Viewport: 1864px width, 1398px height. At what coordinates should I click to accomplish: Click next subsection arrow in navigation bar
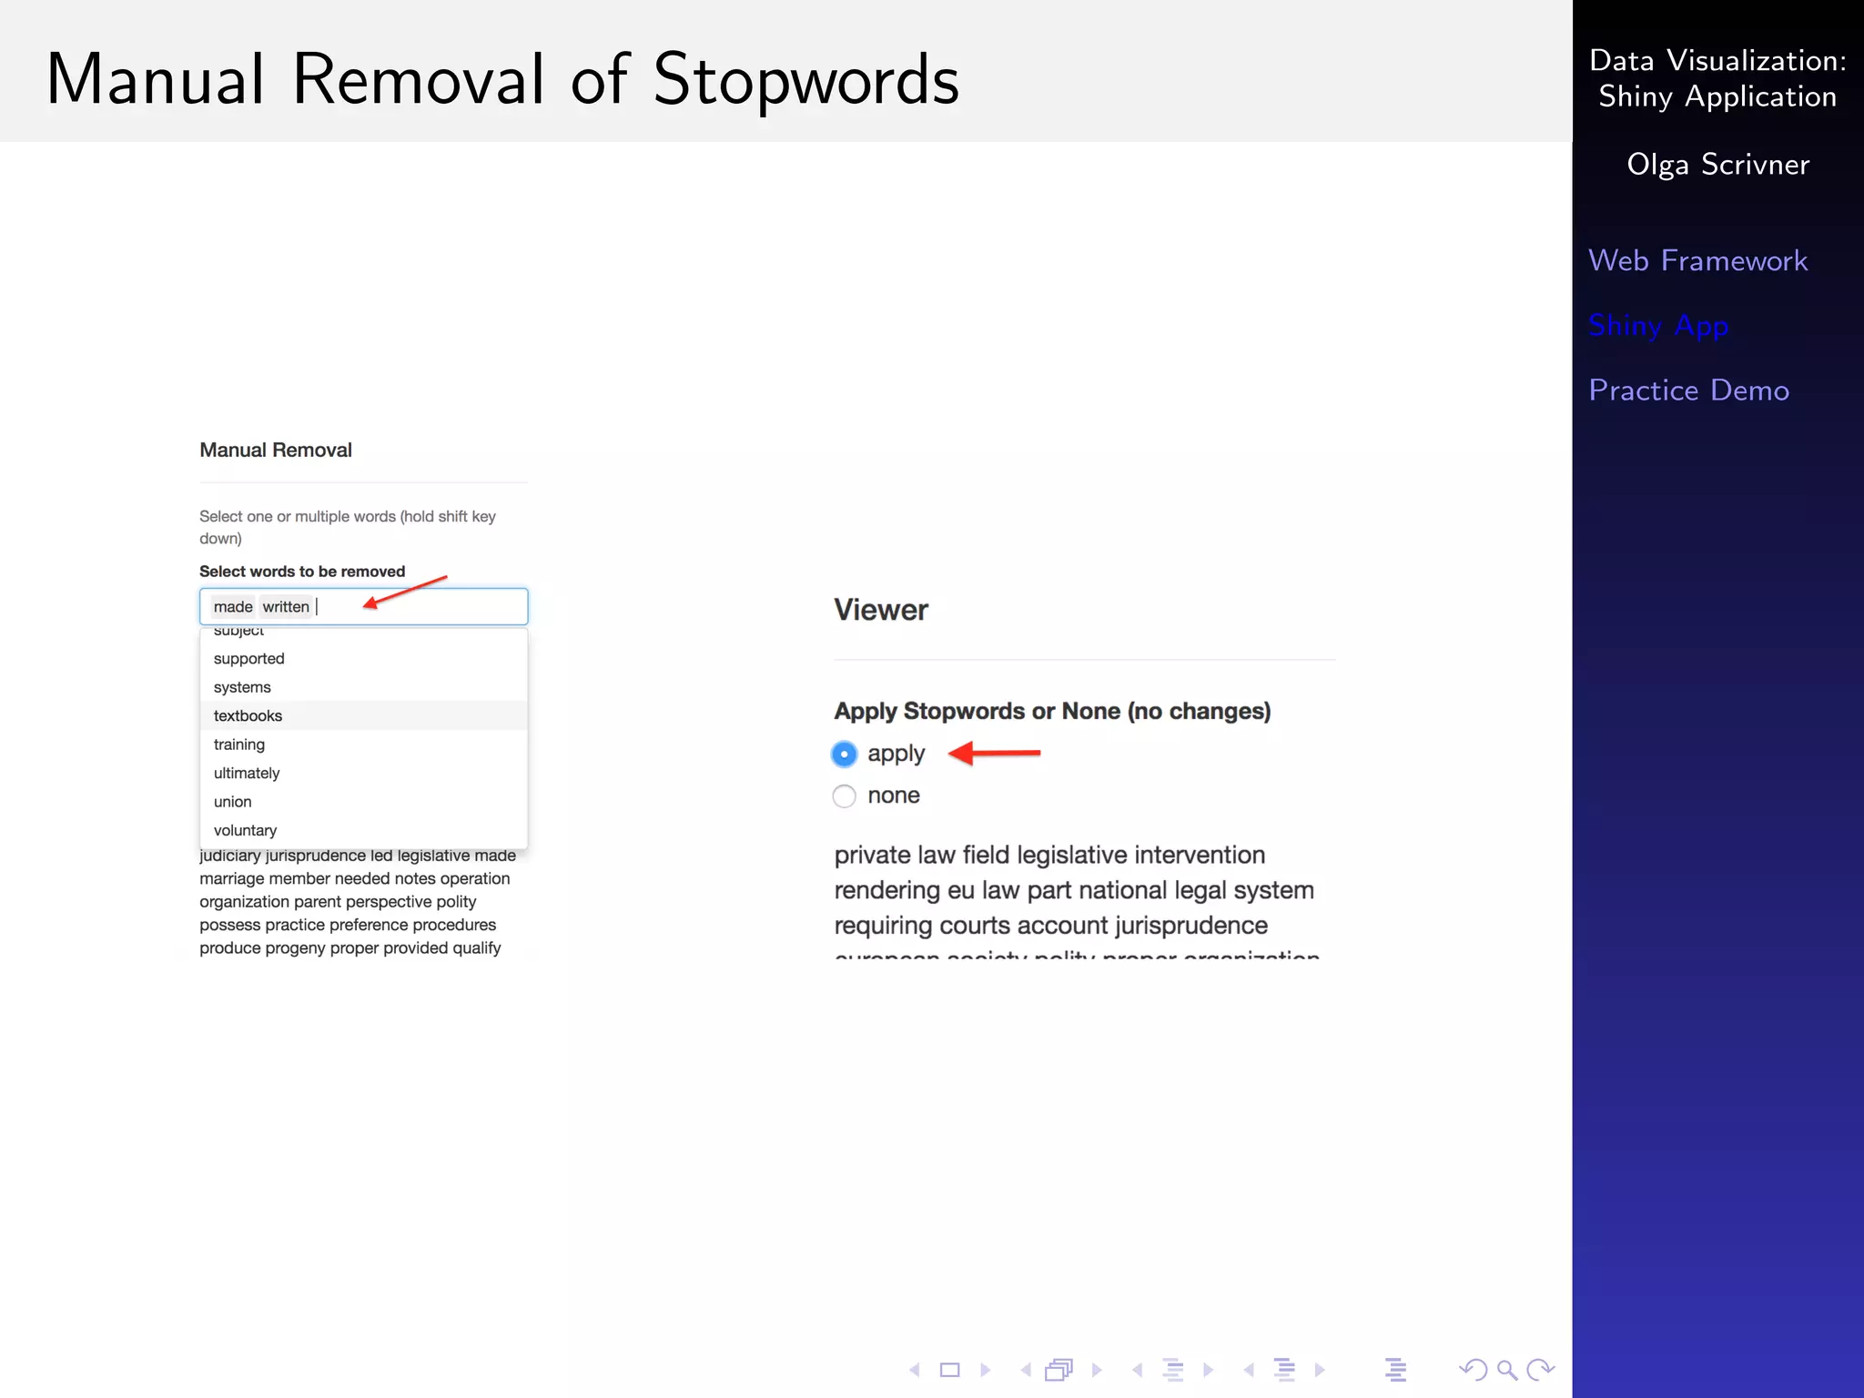point(1208,1370)
